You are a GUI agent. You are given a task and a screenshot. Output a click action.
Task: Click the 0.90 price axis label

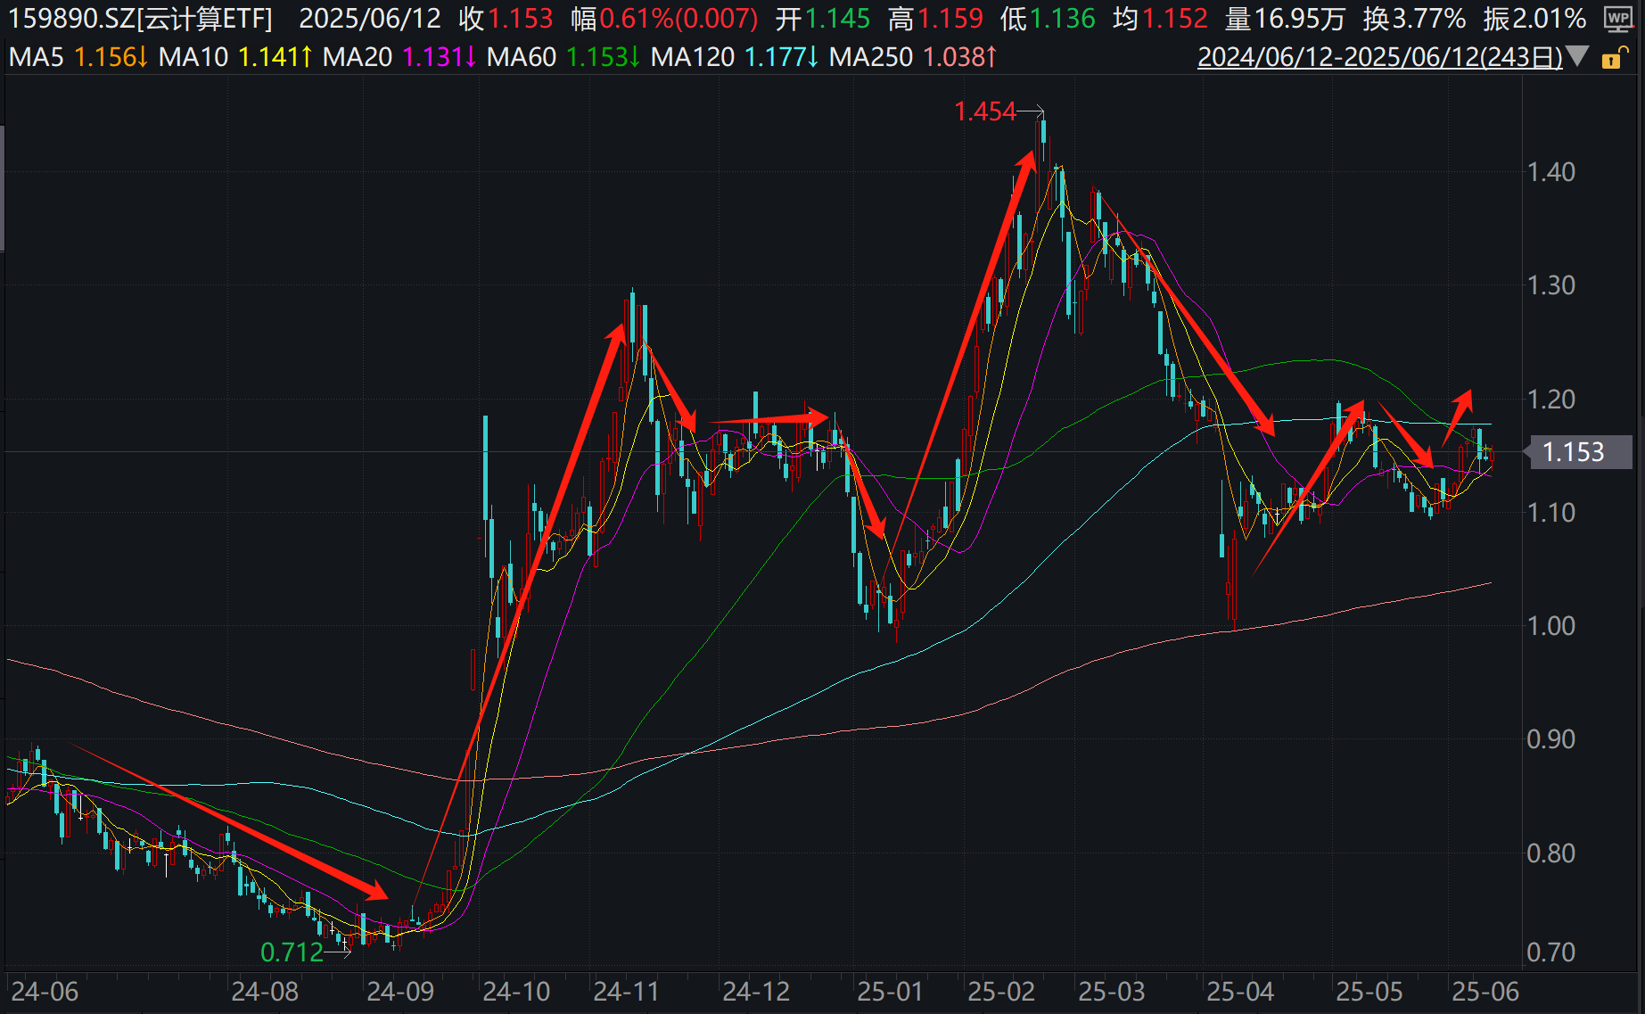(x=1551, y=739)
